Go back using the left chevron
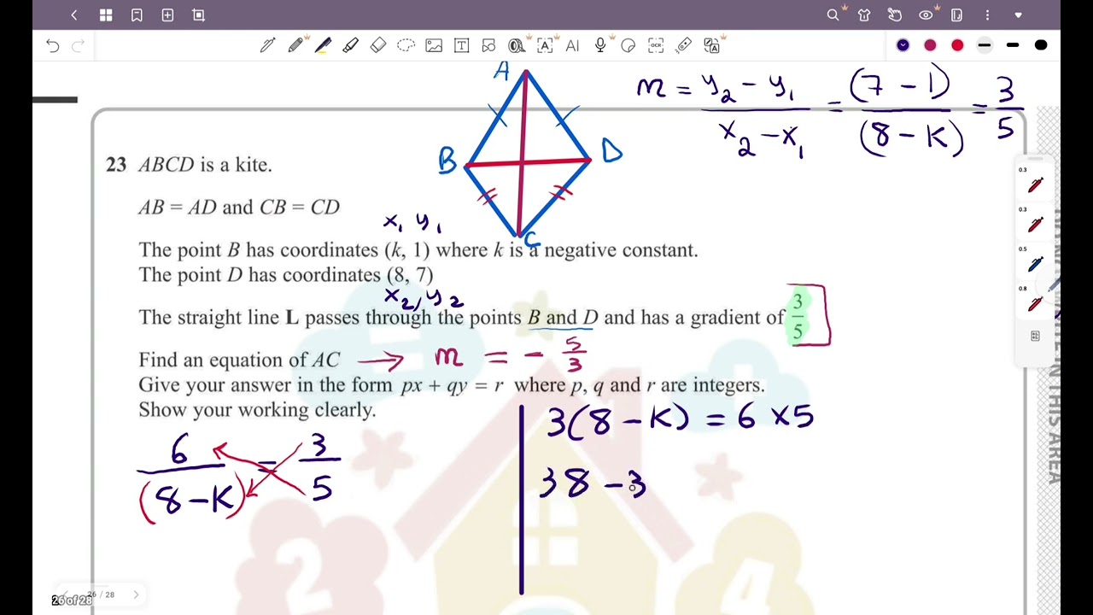 (74, 15)
